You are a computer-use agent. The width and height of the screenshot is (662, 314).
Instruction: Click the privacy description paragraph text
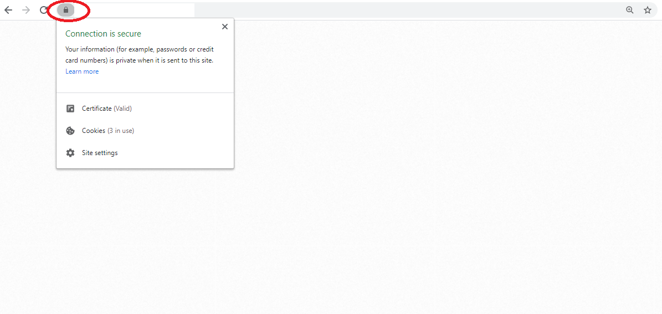(x=139, y=55)
